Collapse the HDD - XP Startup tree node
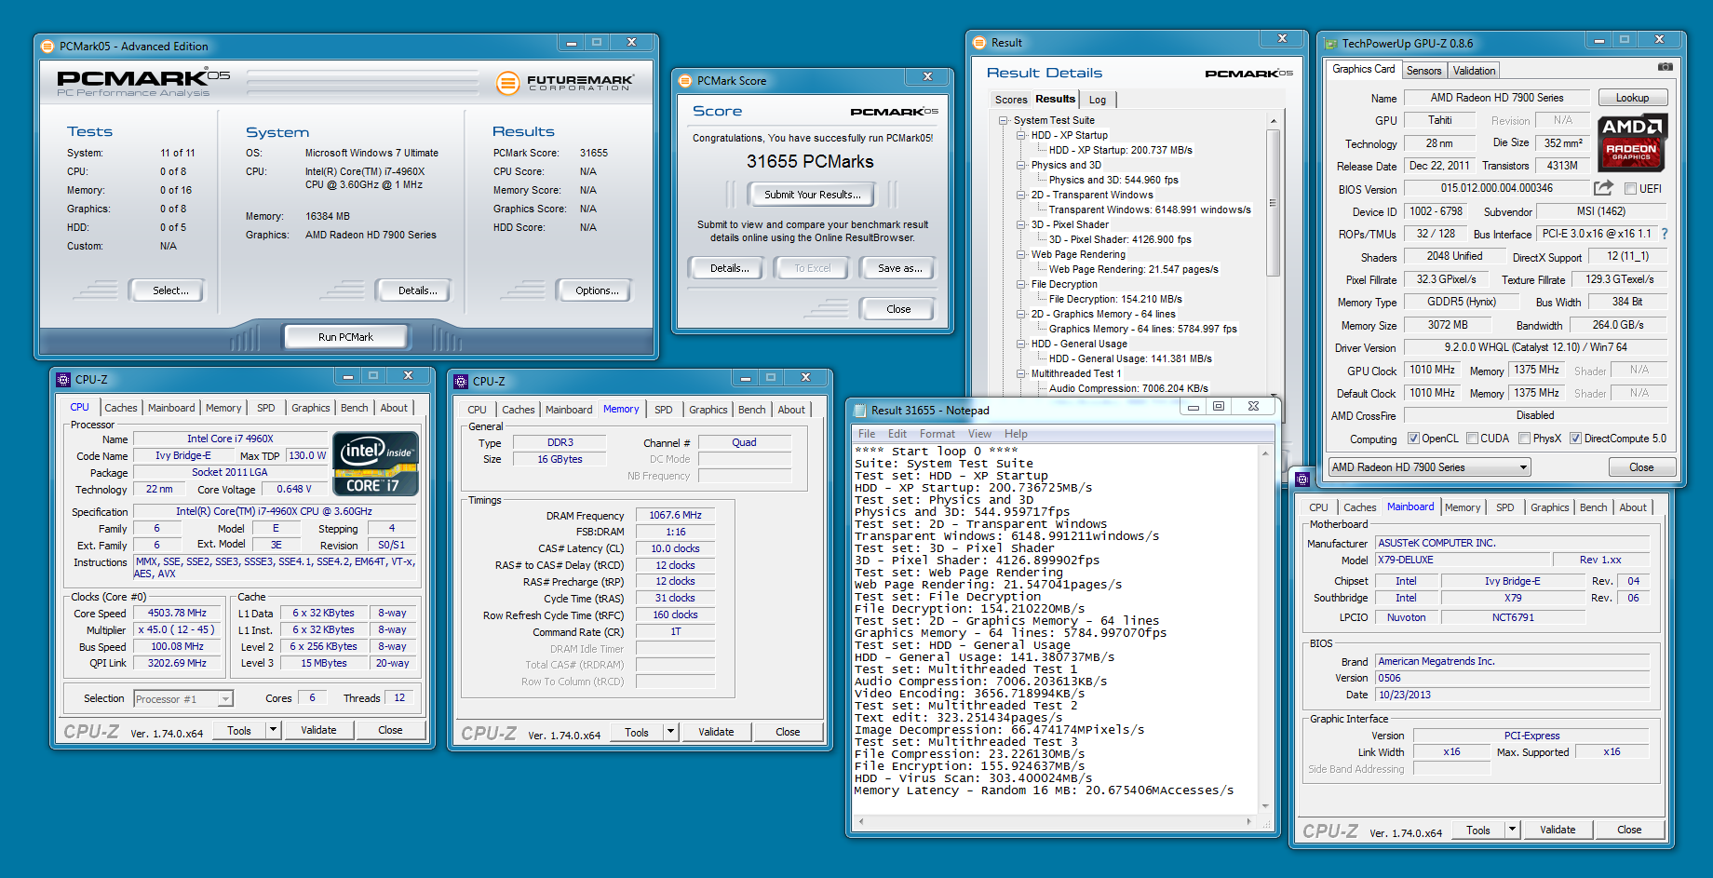 1021,135
